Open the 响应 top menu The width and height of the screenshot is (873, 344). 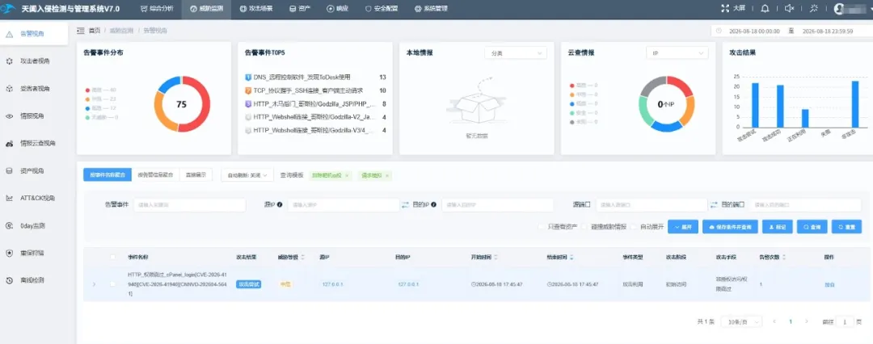(x=337, y=9)
